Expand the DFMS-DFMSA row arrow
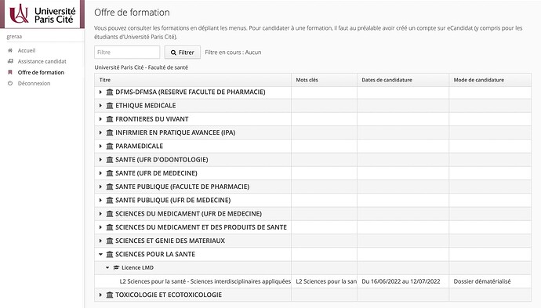541x308 pixels. [x=100, y=92]
